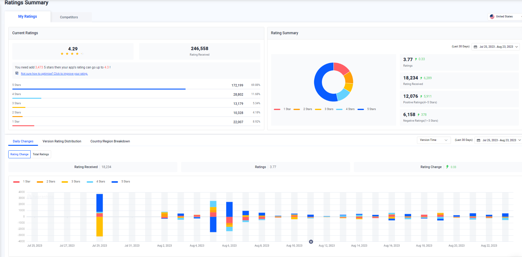Click the version marker on the chart timeline

pos(311,242)
